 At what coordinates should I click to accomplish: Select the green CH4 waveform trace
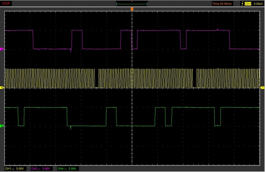[45, 108]
